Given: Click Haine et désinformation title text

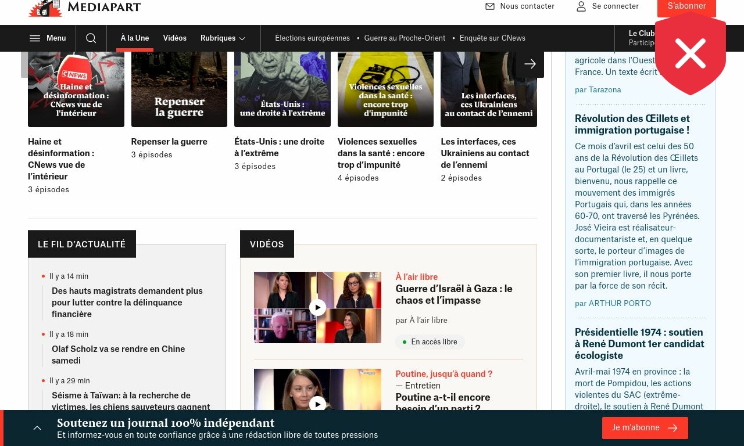Looking at the screenshot, I should pos(61,159).
